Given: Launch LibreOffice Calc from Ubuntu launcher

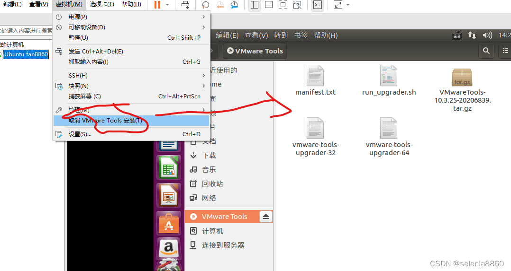Looking at the screenshot, I should 168,168.
